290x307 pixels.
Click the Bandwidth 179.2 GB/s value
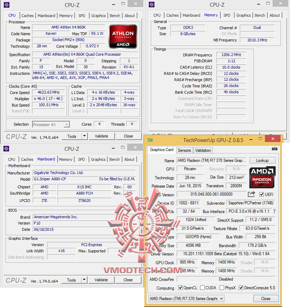click(257, 245)
